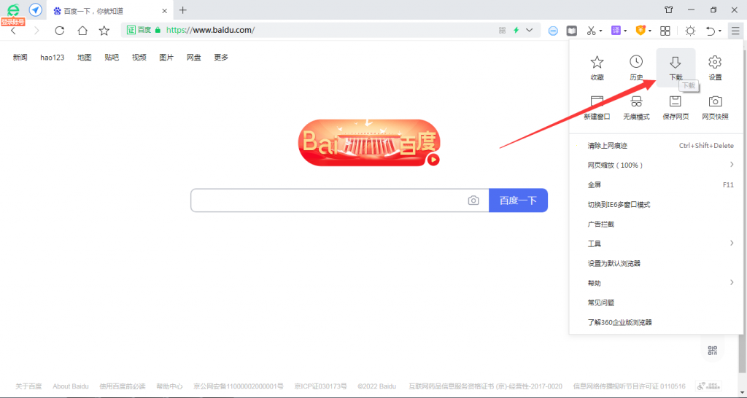
Task: Click the orange shield wallet icon
Action: [x=640, y=31]
